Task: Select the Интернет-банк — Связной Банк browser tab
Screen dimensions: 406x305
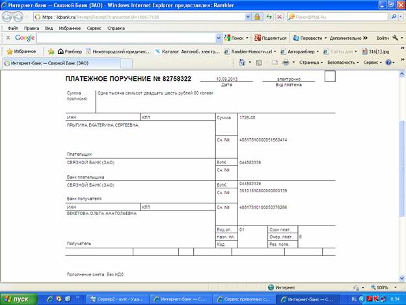Action: click(48, 63)
